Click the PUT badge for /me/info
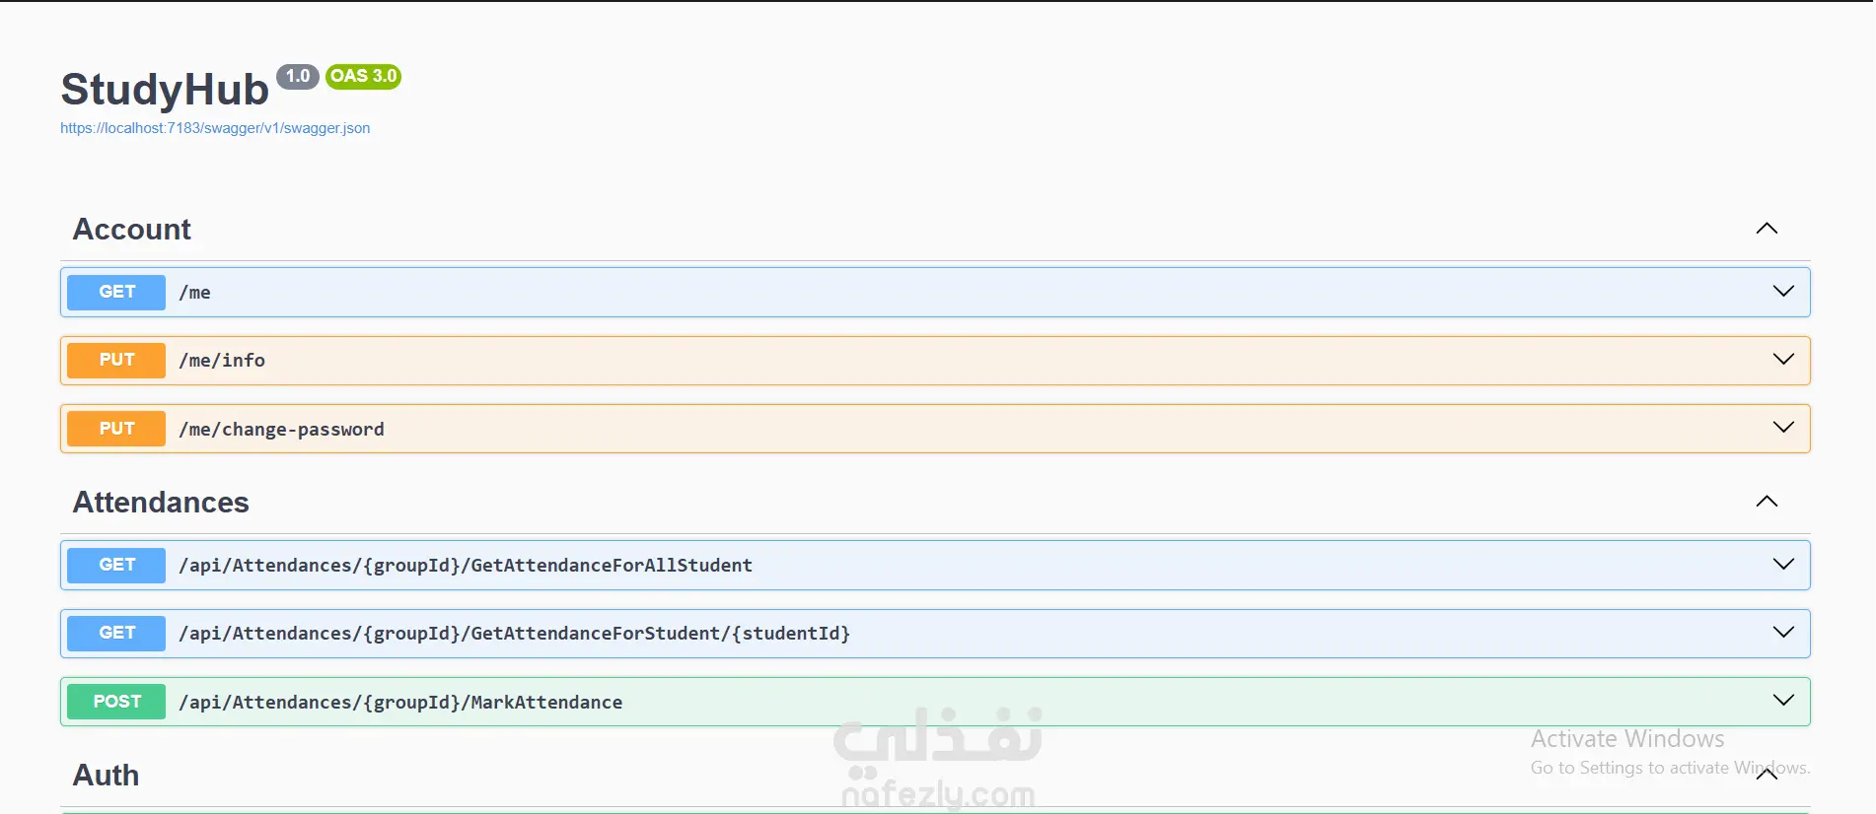 pos(116,360)
